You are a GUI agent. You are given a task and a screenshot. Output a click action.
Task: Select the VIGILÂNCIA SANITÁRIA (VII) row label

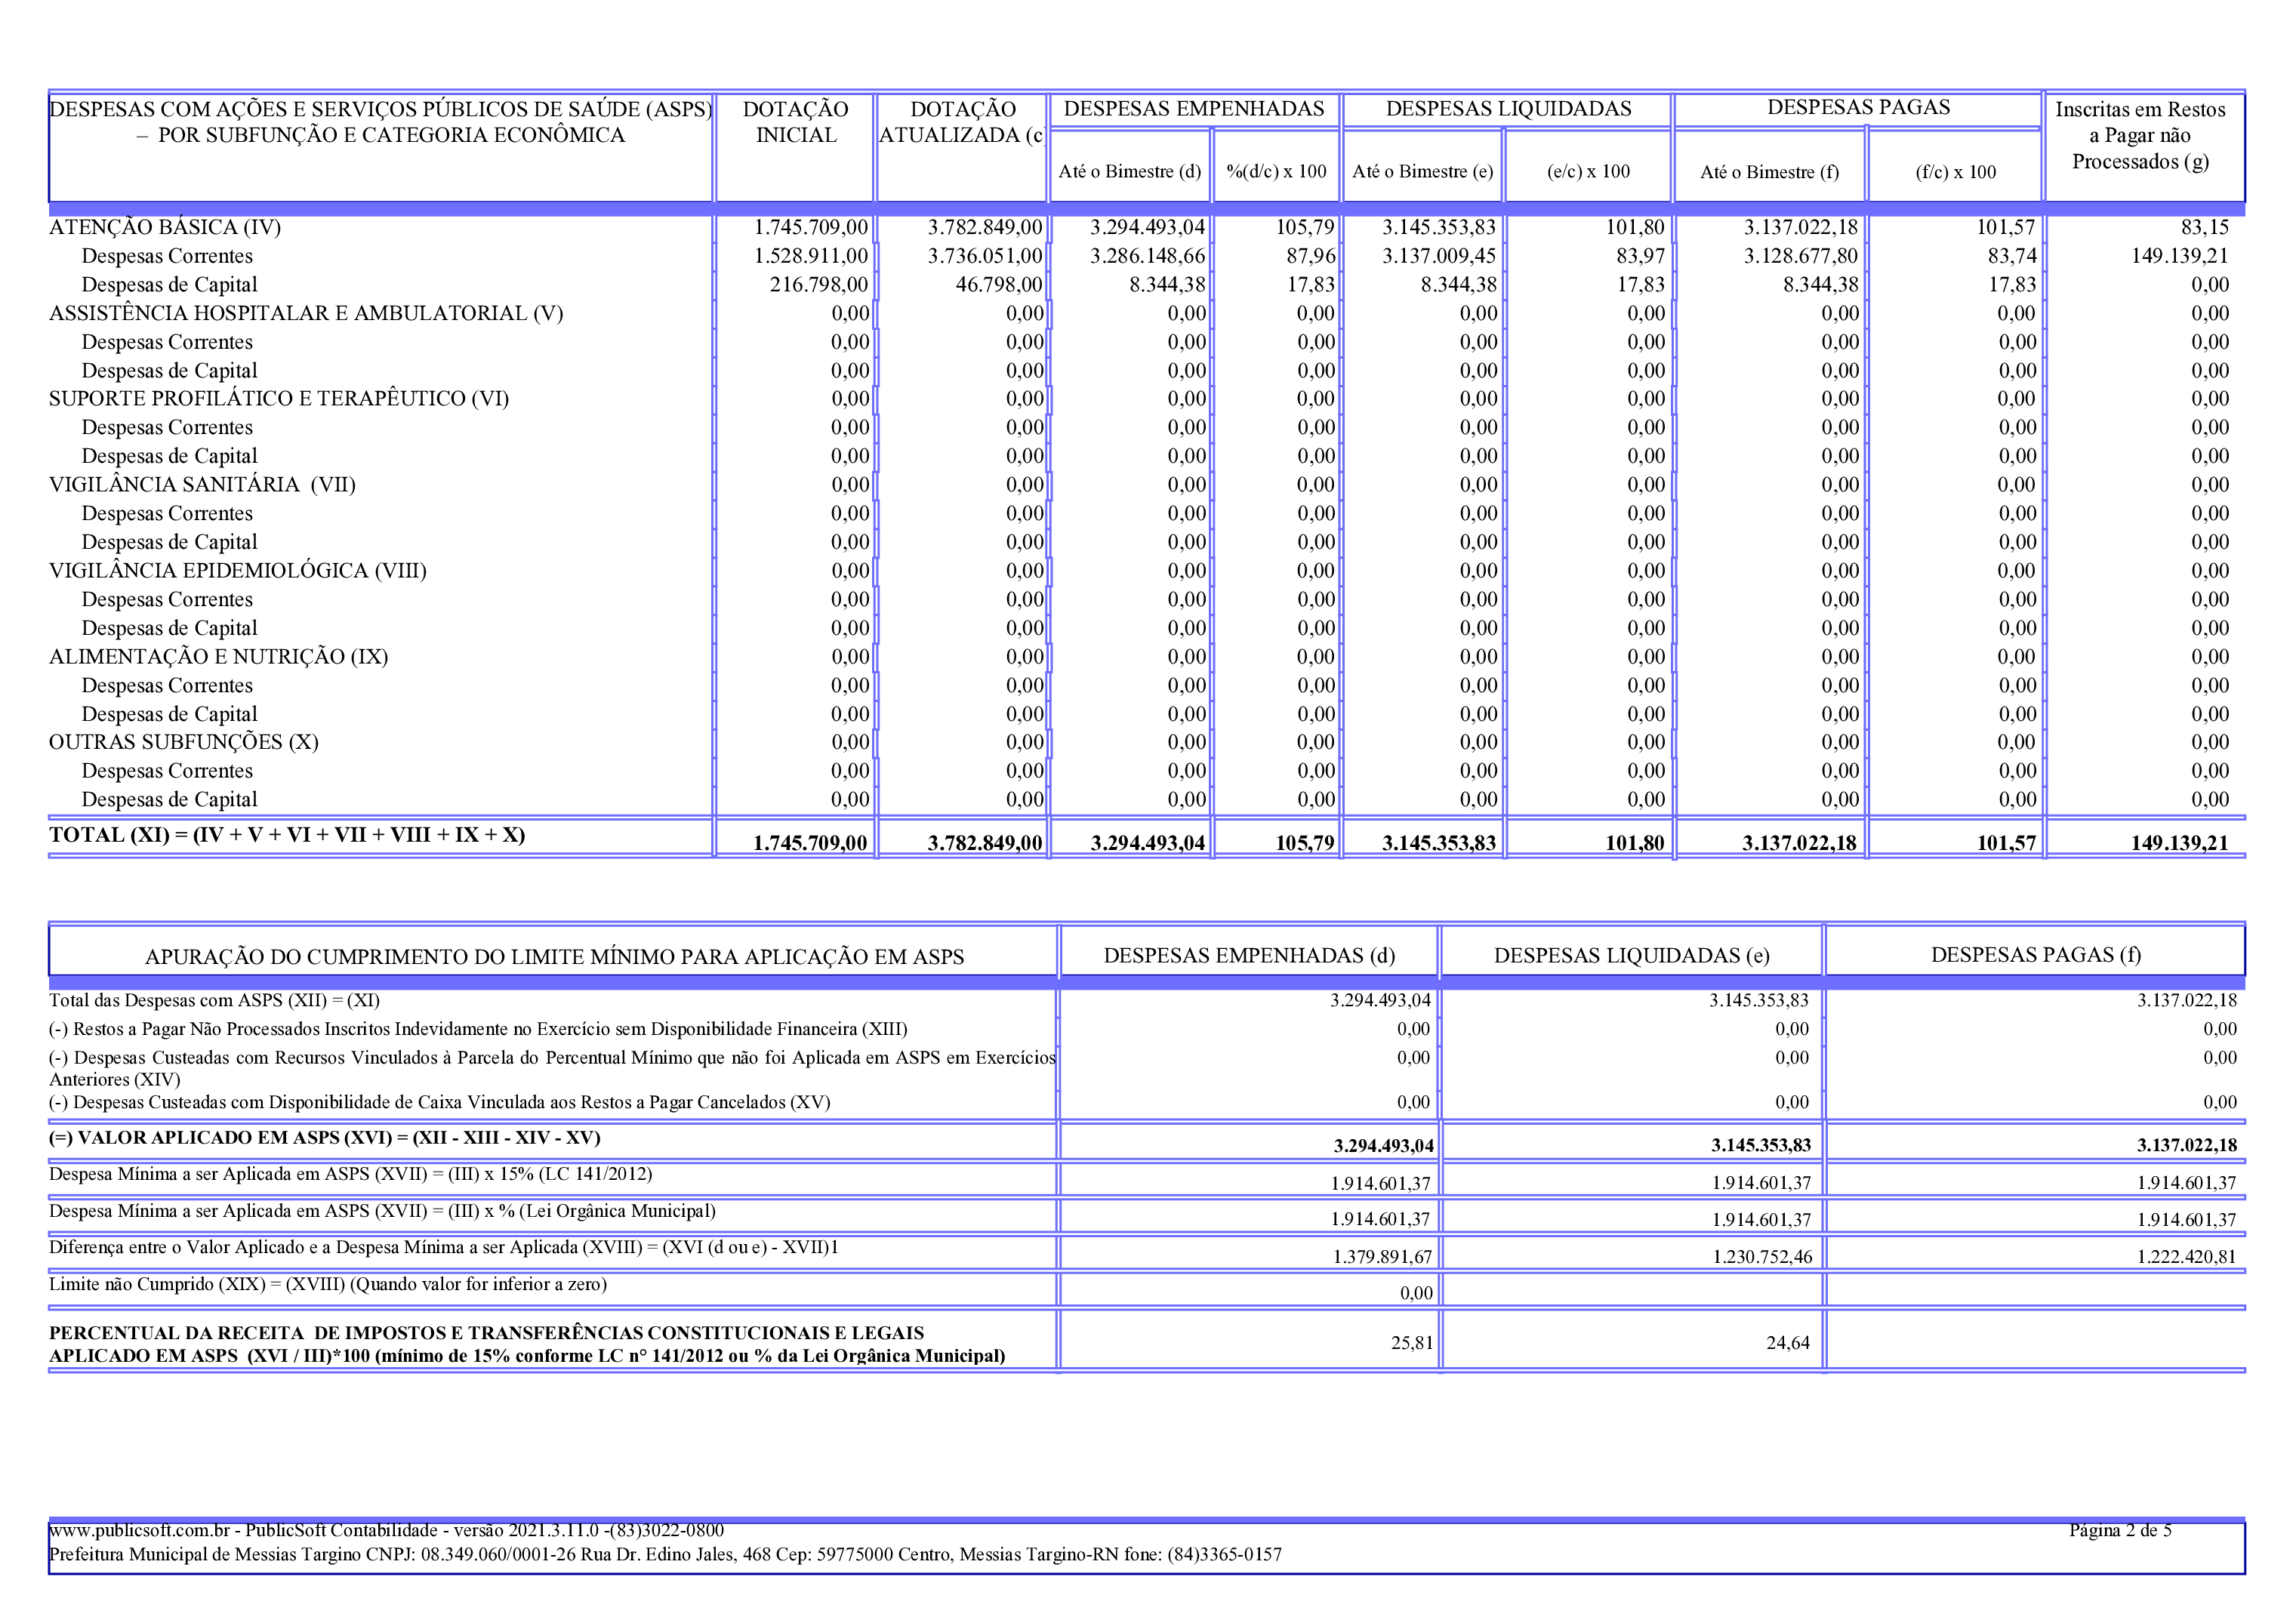point(202,485)
